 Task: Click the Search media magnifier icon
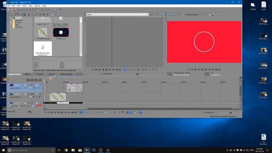(59, 15)
